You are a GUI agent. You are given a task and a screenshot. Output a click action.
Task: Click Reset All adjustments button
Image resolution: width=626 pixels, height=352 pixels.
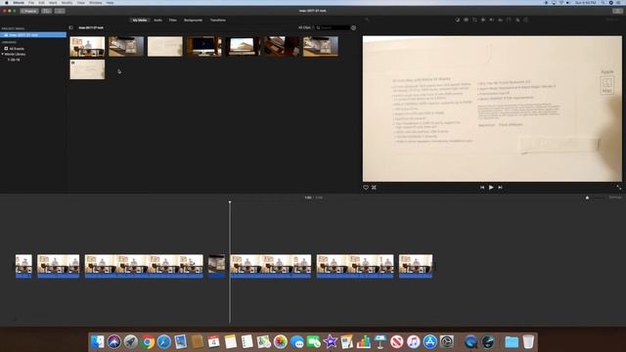[x=611, y=20]
